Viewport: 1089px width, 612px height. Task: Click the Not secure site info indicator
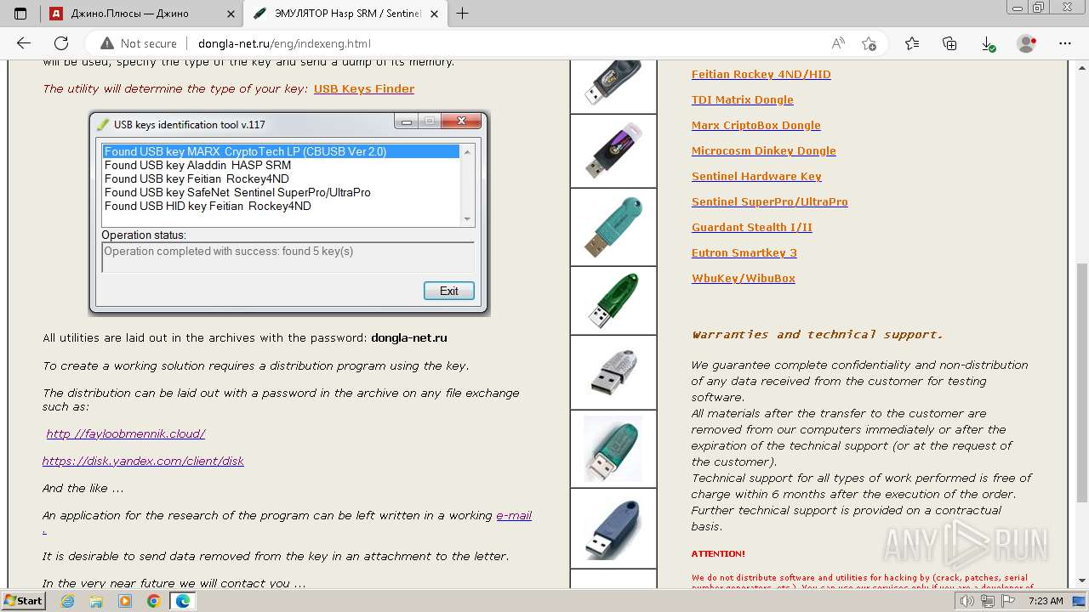(139, 43)
